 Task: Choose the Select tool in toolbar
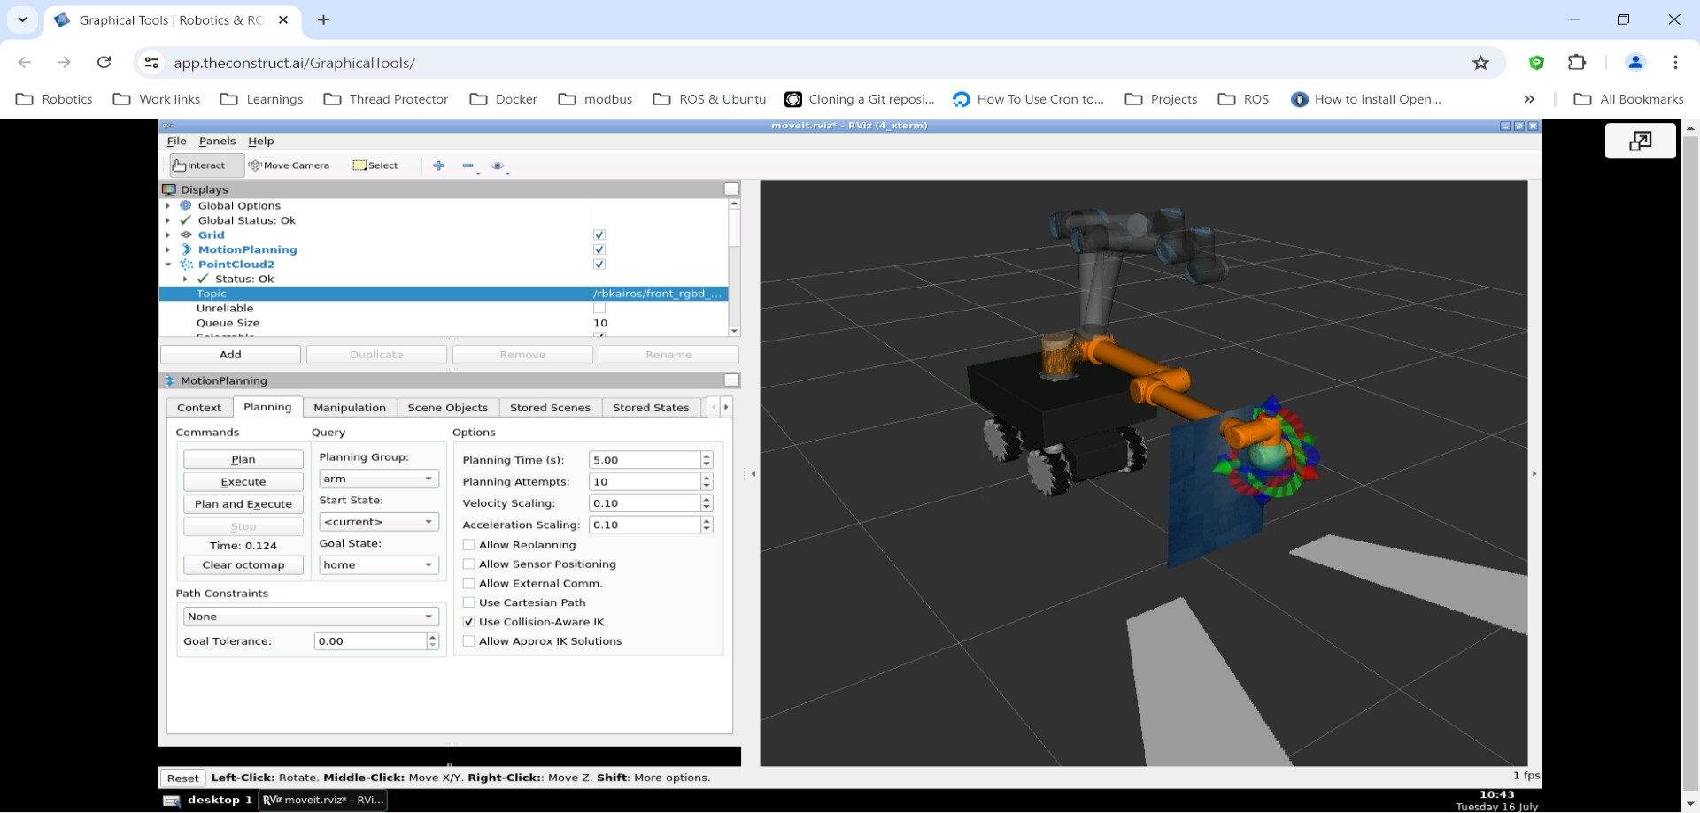click(x=375, y=165)
